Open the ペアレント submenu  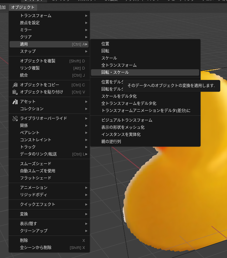click(x=49, y=133)
